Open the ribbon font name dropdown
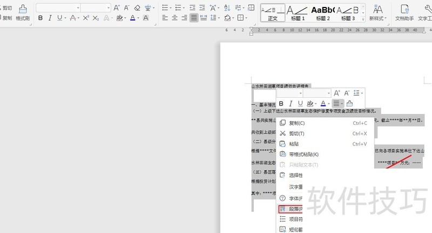The height and width of the screenshot is (233, 432). tap(78, 8)
